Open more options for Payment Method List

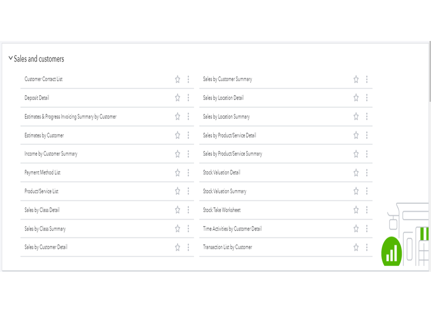188,172
